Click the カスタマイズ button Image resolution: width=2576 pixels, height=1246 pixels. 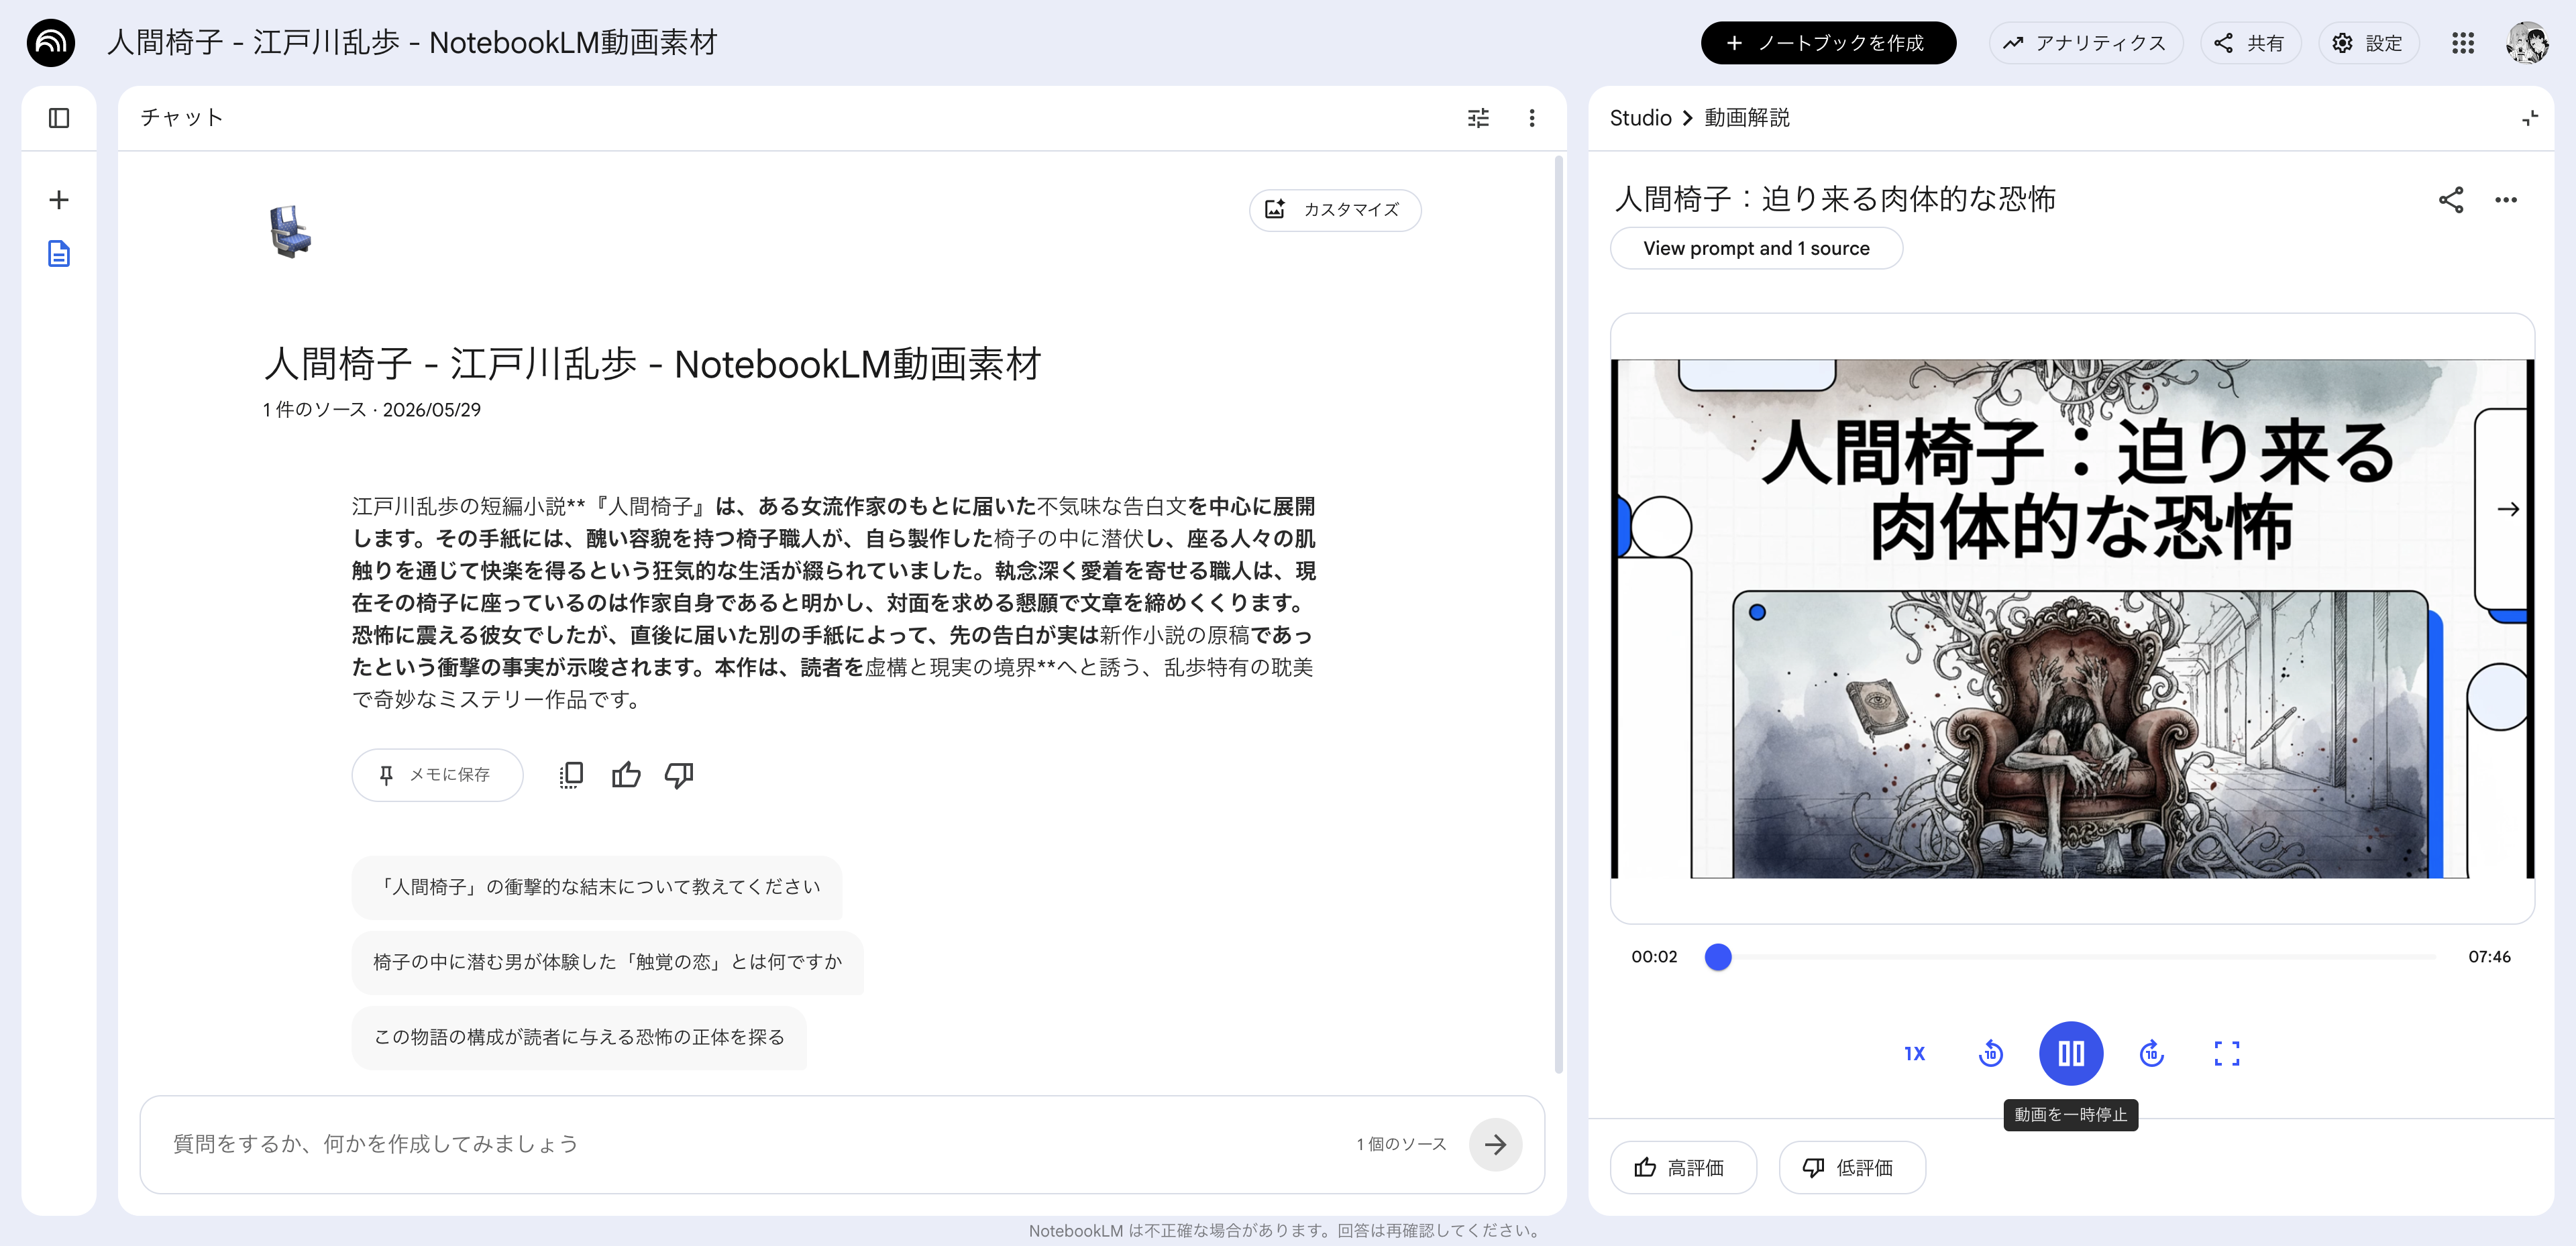[x=1335, y=210]
